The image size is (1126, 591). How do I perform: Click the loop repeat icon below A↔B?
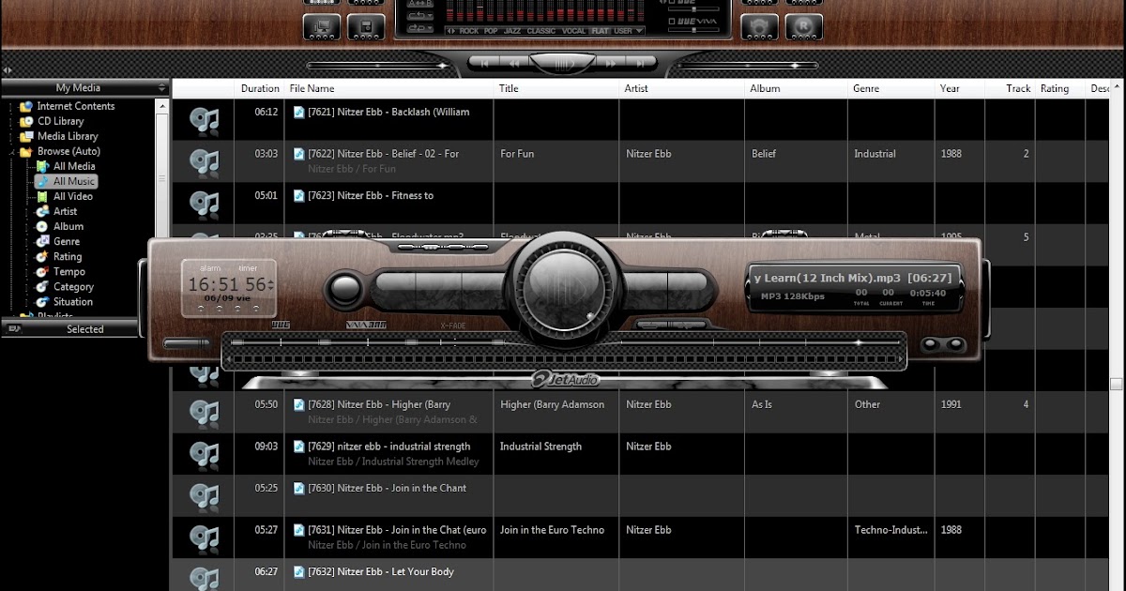pos(415,17)
